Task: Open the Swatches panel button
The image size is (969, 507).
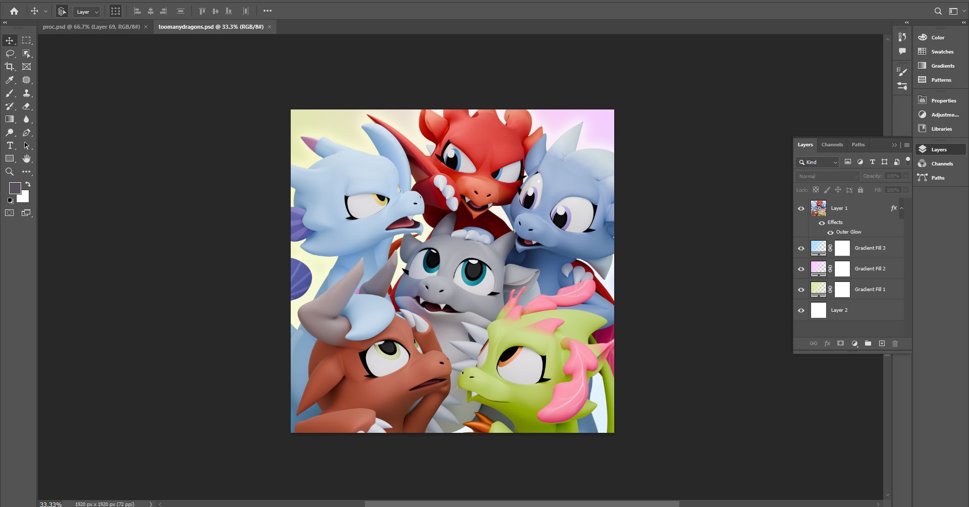Action: coord(940,51)
